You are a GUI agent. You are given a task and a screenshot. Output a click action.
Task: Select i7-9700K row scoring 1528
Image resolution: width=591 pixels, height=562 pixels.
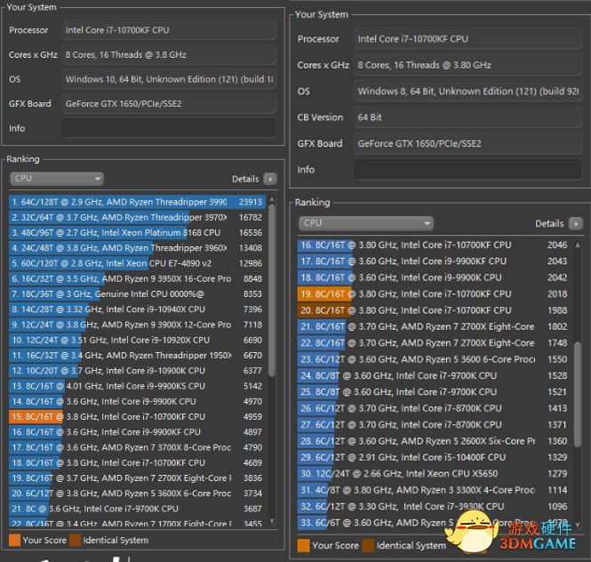pyautogui.click(x=434, y=375)
